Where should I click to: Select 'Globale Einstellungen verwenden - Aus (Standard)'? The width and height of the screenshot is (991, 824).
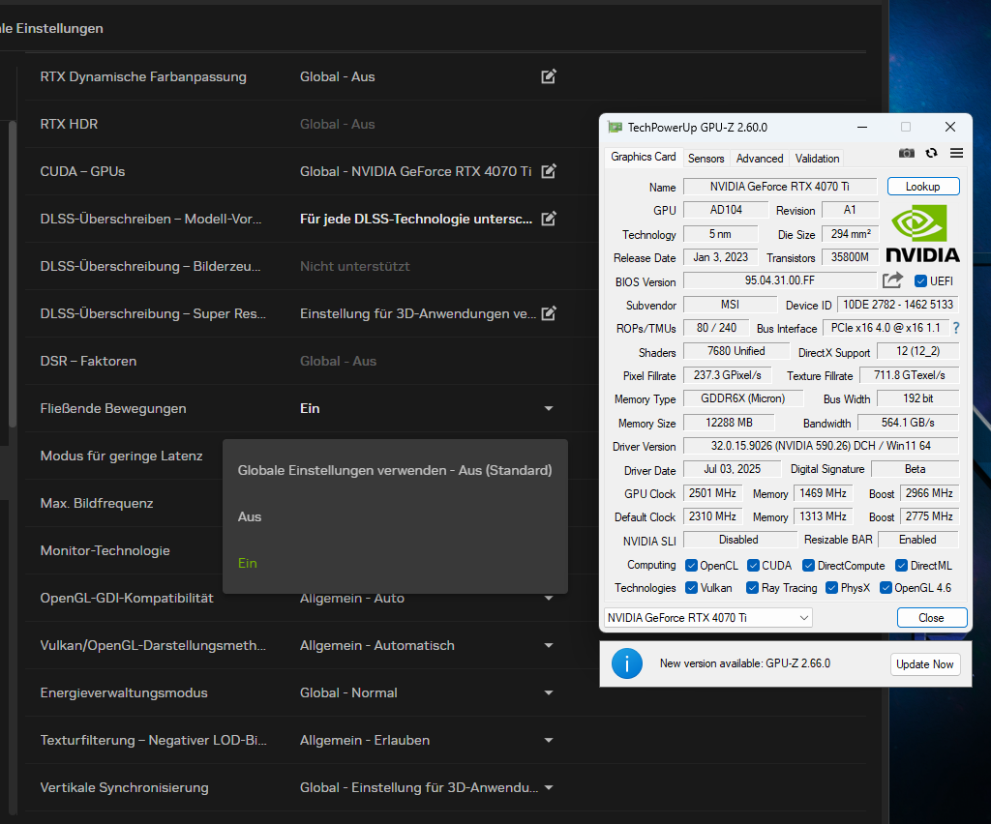click(x=395, y=470)
